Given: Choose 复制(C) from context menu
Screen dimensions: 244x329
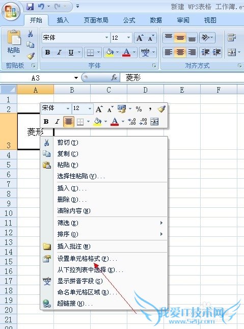Looking at the screenshot, I should [x=104, y=154].
